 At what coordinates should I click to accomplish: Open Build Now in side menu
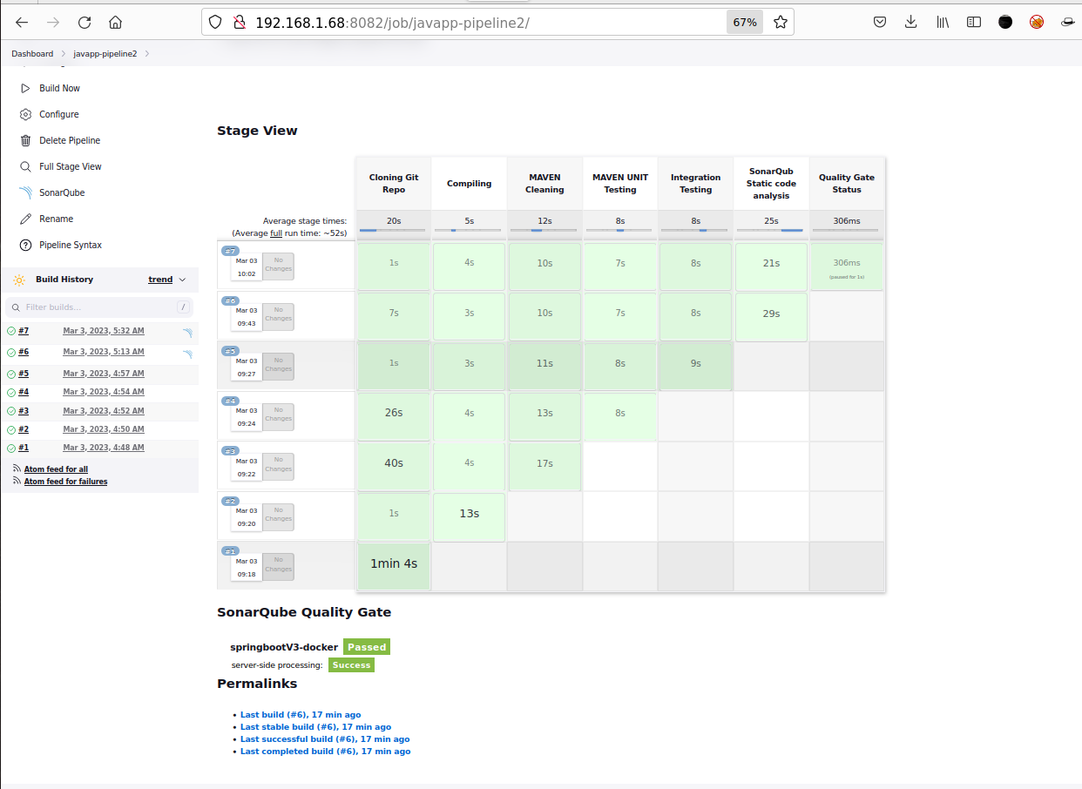pyautogui.click(x=59, y=88)
